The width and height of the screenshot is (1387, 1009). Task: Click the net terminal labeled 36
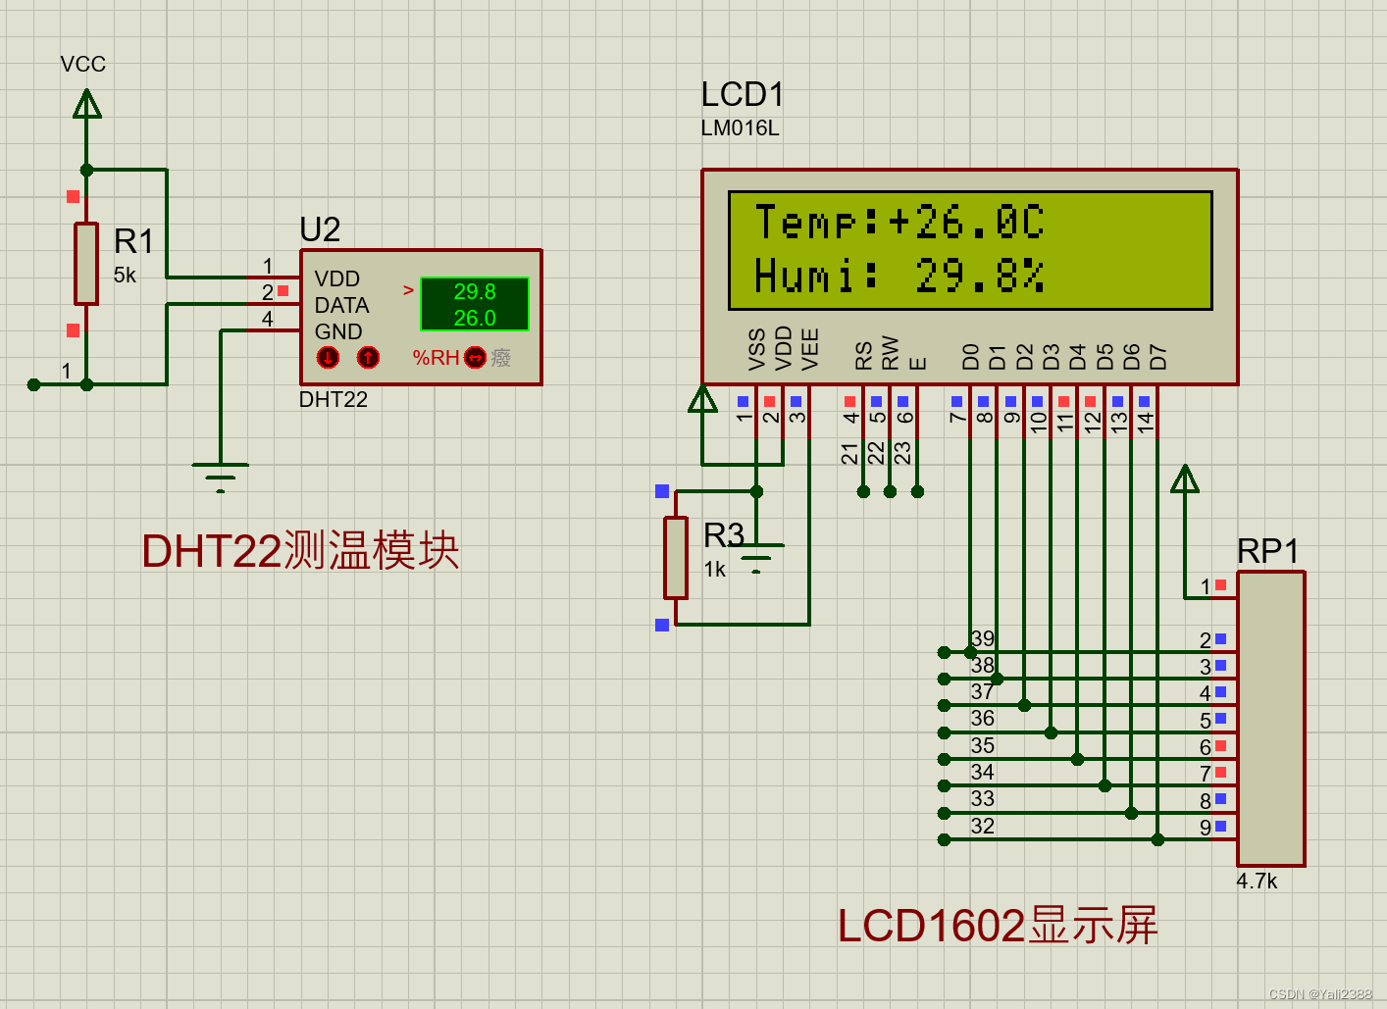pos(944,732)
